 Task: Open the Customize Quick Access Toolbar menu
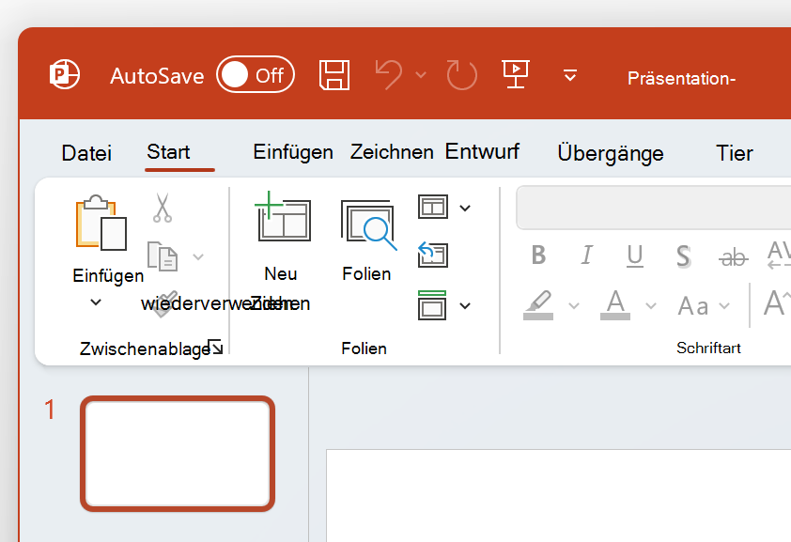[570, 75]
